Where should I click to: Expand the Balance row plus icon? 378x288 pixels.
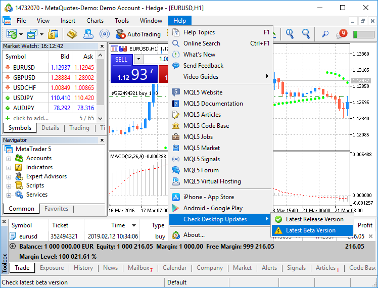(x=13, y=246)
